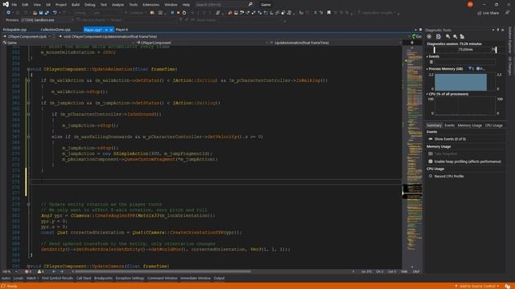Open the Git Changes side tab
This screenshot has width=515, height=289.
point(510,66)
